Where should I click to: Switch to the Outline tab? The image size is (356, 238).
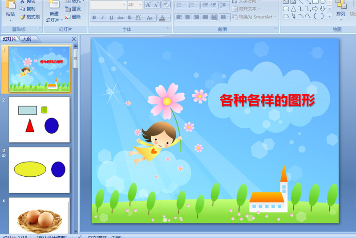pos(27,39)
